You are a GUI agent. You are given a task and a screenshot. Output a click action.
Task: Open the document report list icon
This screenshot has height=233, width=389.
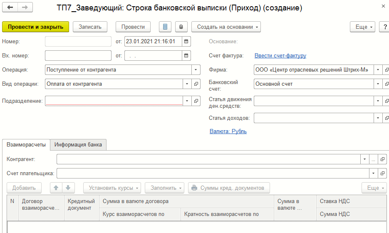coord(165,27)
